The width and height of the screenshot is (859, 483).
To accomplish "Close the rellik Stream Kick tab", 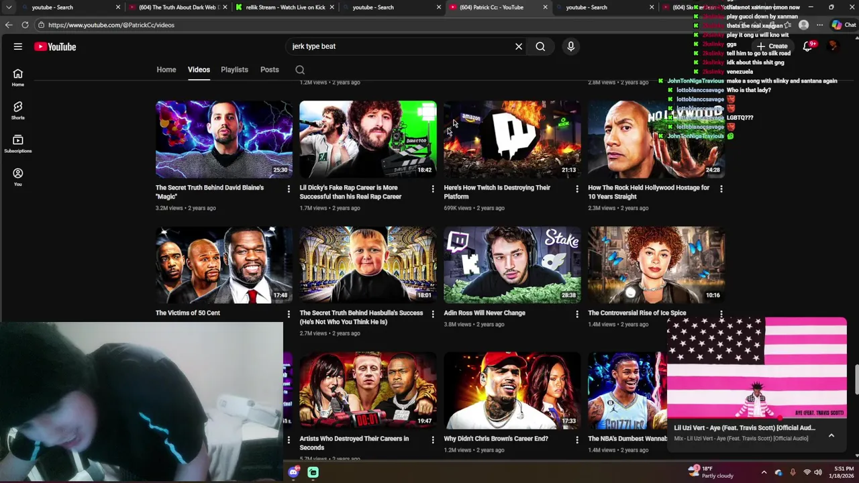I will [332, 7].
